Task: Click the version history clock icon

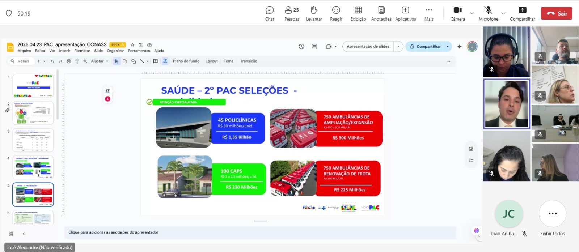Action: [x=301, y=47]
